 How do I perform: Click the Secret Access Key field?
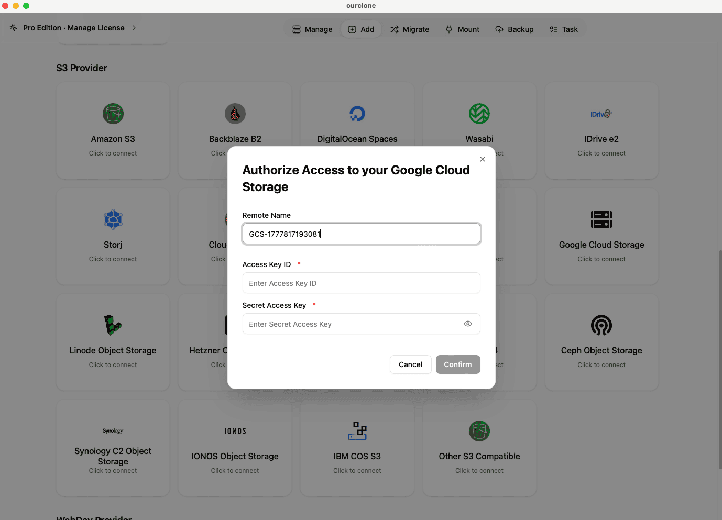[362, 324]
